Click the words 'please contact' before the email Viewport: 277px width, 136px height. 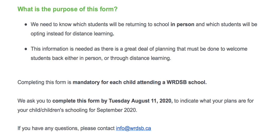pos(97,128)
